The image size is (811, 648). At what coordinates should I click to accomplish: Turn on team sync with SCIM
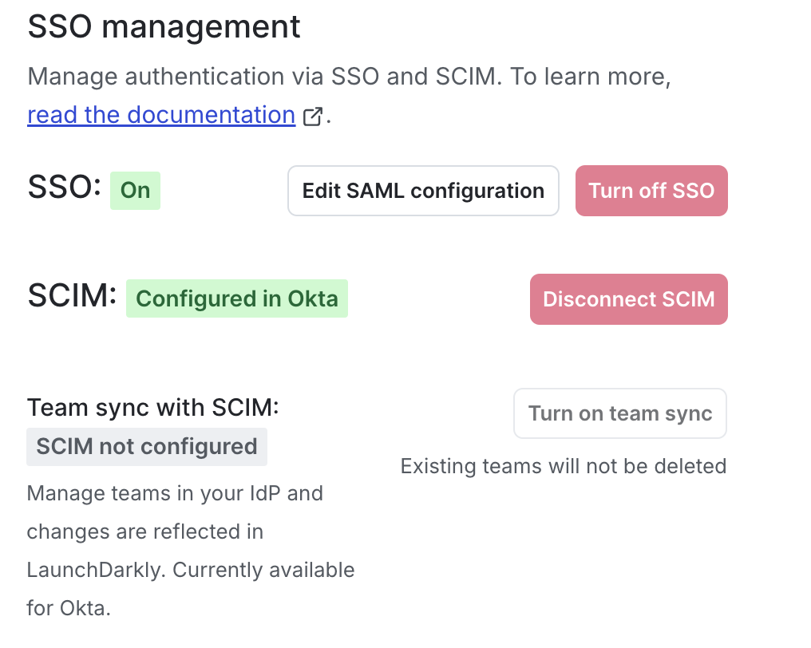pyautogui.click(x=620, y=413)
